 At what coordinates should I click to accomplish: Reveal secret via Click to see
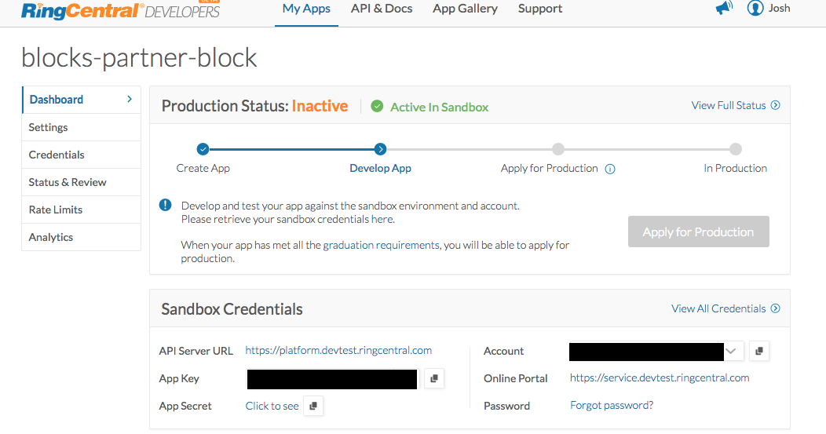coord(272,406)
